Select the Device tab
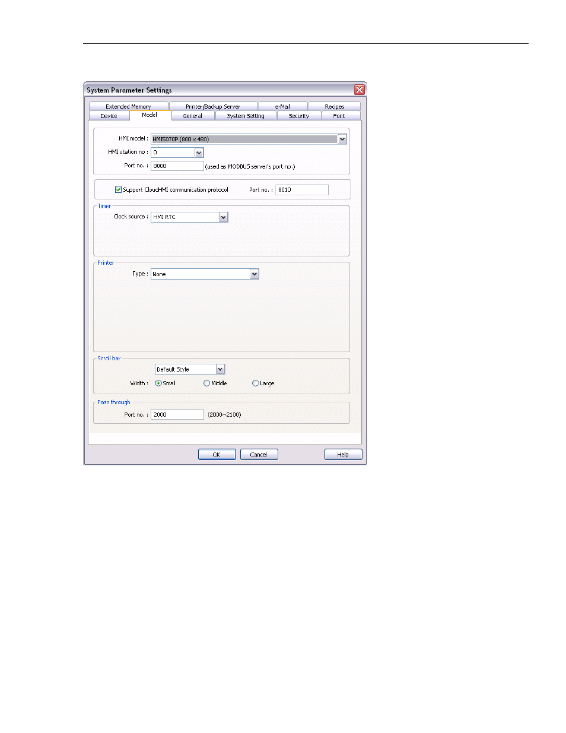Screen dimensions: 566x733 (x=109, y=116)
